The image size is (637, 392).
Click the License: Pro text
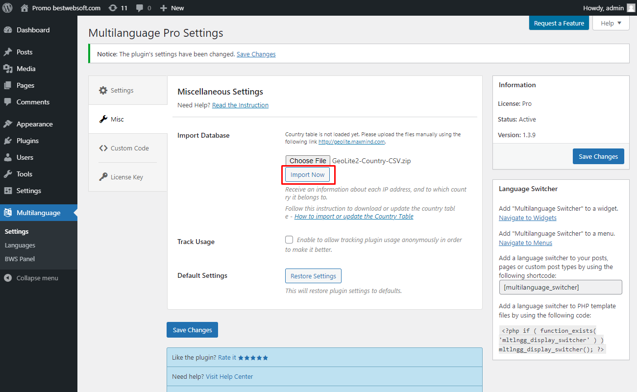[x=514, y=103]
